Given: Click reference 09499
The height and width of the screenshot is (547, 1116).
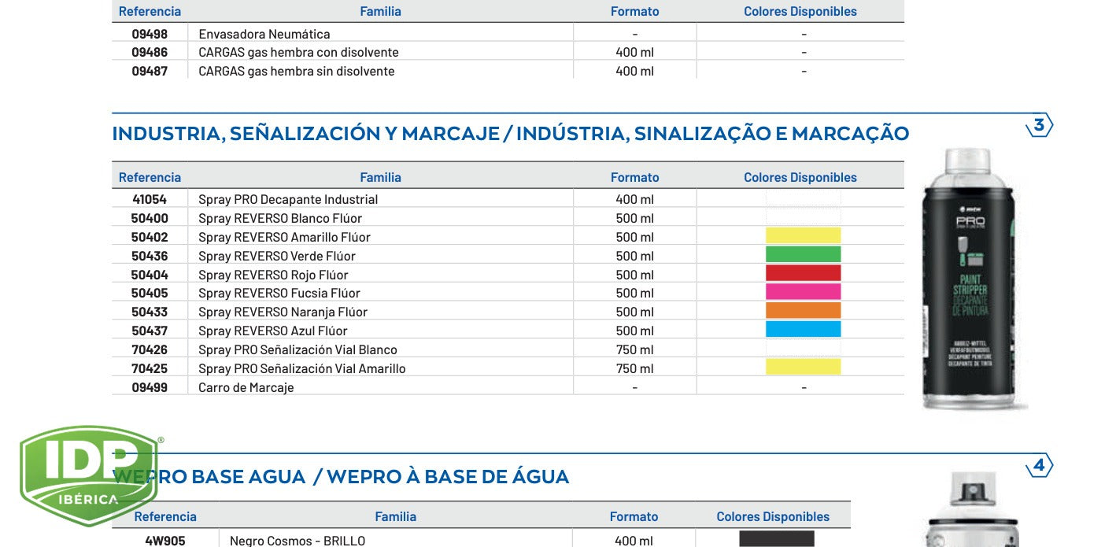Looking at the screenshot, I should [x=150, y=387].
